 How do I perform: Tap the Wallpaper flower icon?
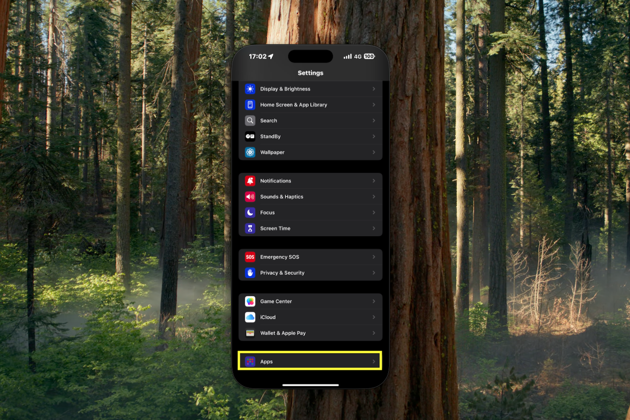tap(250, 152)
